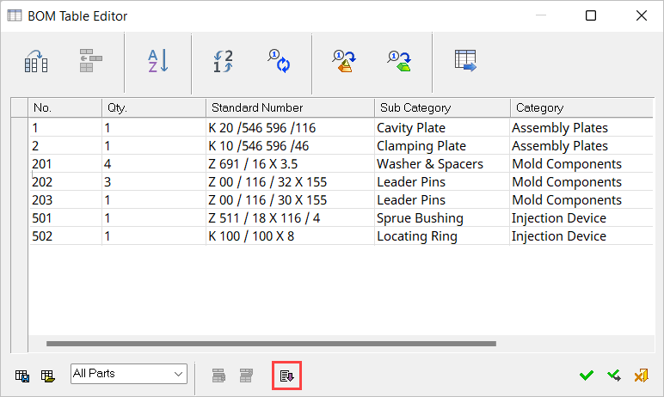
Task: Maximize the BOM Table Editor window
Action: (x=591, y=15)
